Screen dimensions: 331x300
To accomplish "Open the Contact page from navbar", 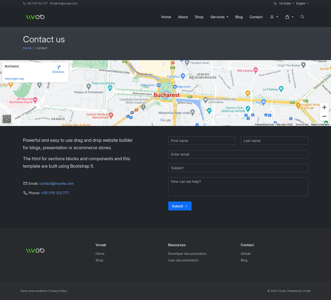I will click(x=256, y=17).
